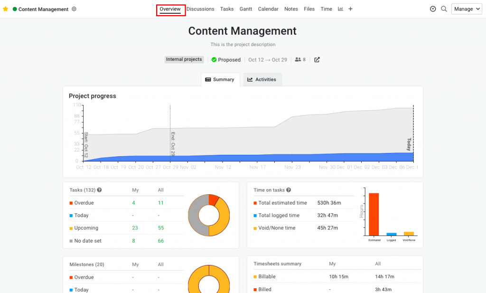This screenshot has width=486, height=293.
Task: Click the plus icon to add a new module
Action: pos(350,9)
